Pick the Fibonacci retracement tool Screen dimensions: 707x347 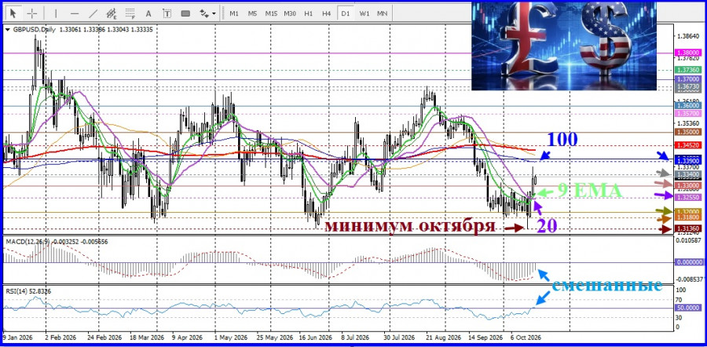click(130, 13)
